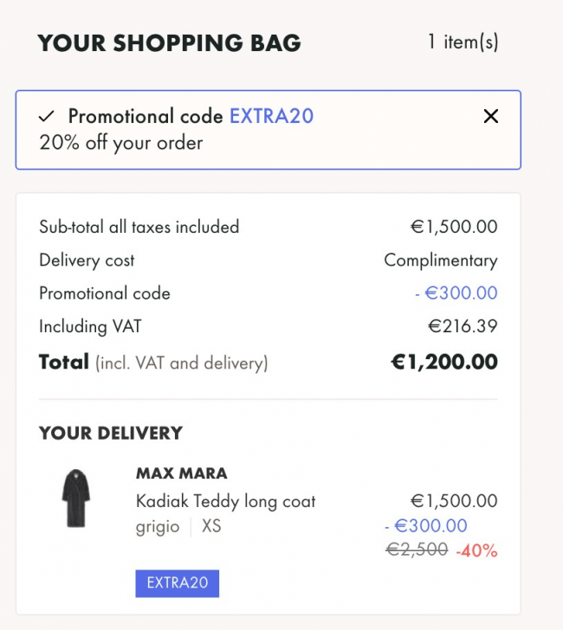The height and width of the screenshot is (630, 563).
Task: Click the 20% off your order message
Action: [x=121, y=143]
